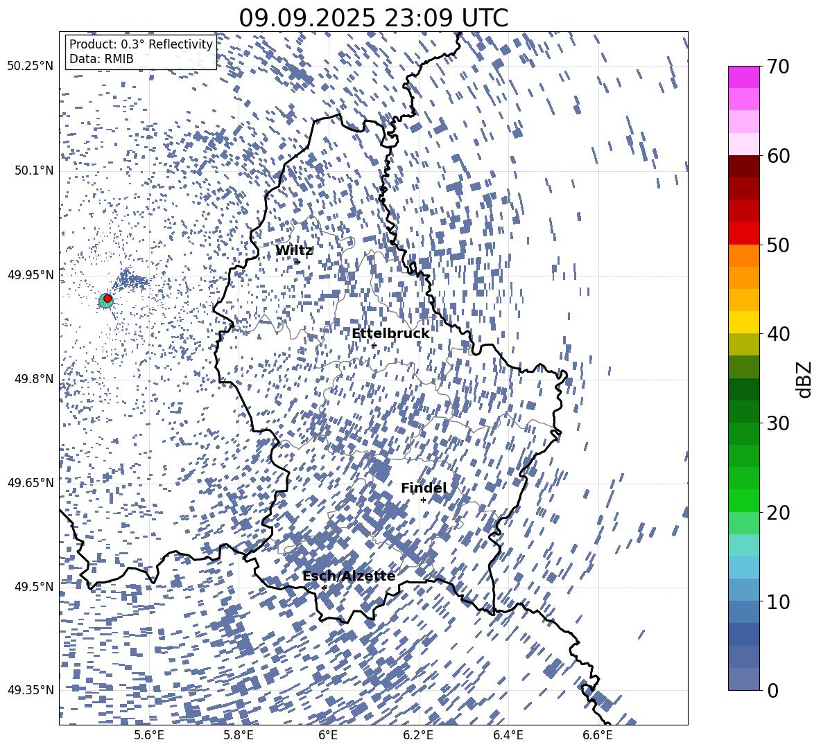
Task: Click the Findel station cross marker
Action: 423,500
